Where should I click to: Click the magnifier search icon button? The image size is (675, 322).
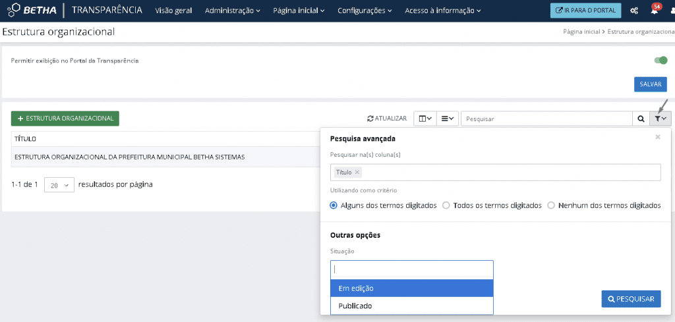coord(641,119)
